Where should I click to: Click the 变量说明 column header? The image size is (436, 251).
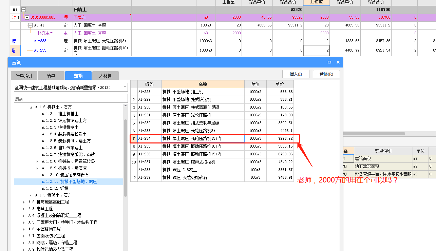[x=383, y=151]
